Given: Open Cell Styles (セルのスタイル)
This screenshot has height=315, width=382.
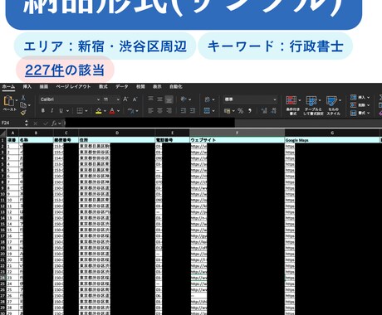Looking at the screenshot, I should click(333, 105).
